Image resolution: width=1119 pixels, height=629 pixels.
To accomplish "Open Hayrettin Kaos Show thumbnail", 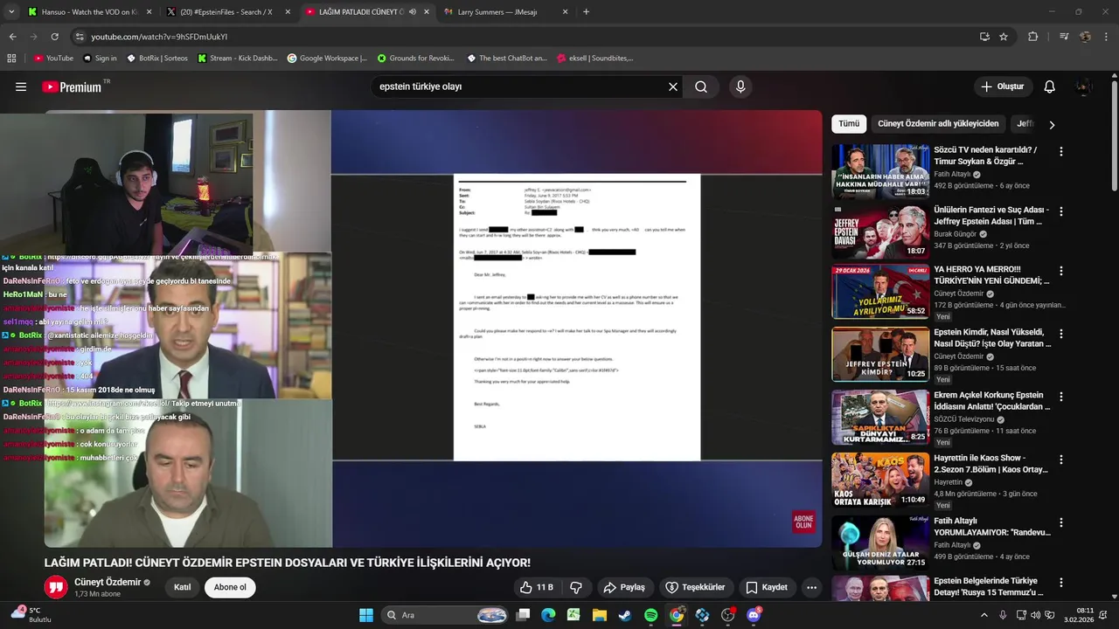I will point(880,480).
